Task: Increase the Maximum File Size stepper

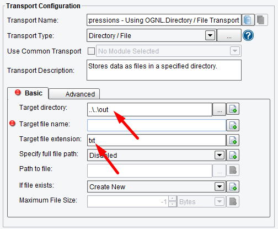Action: tap(173, 198)
